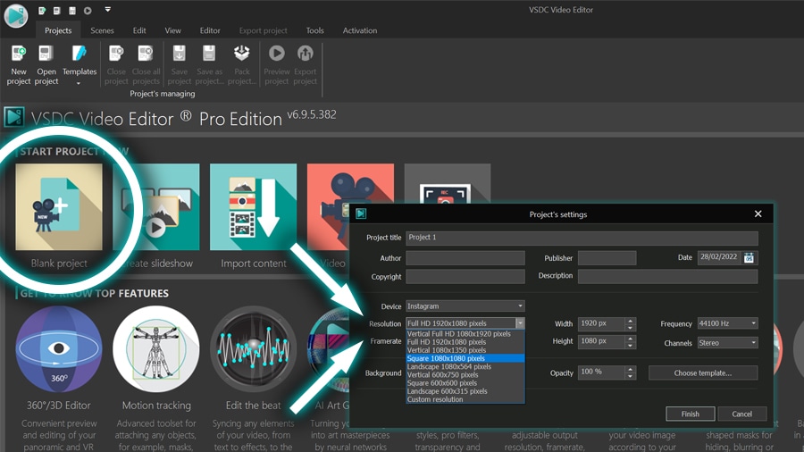Close the Project's settings dialog
This screenshot has height=452, width=804.
click(x=758, y=213)
